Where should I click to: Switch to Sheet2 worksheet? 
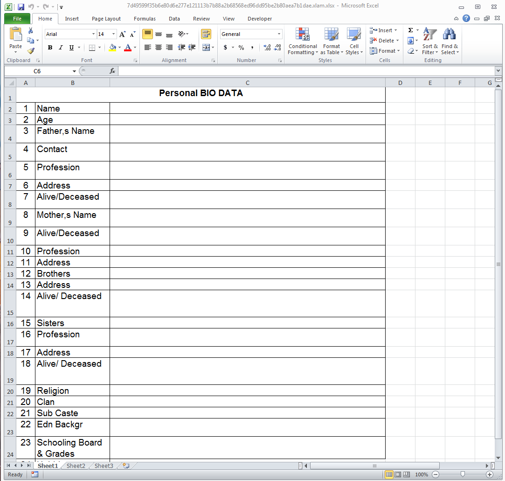76,466
